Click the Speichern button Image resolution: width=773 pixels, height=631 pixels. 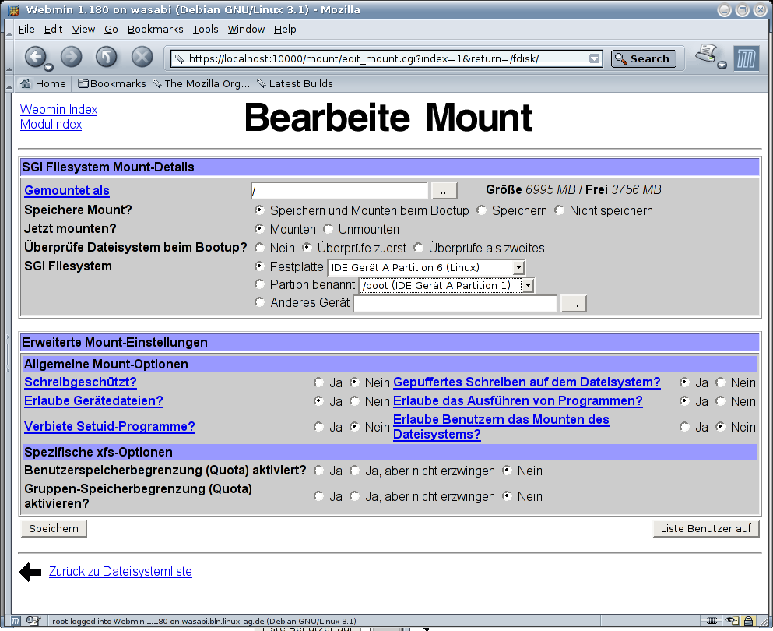(x=54, y=529)
